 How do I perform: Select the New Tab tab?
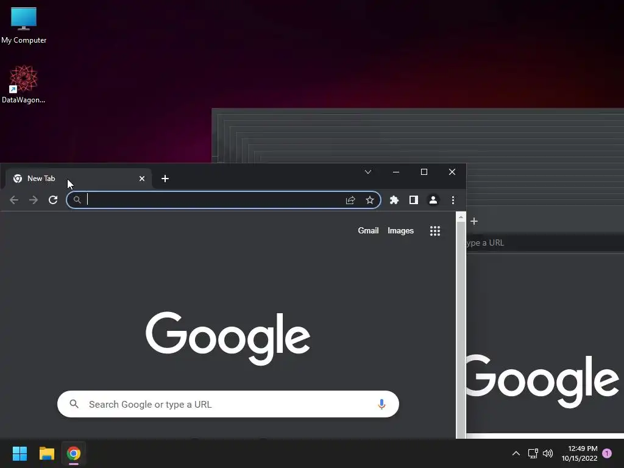click(x=77, y=179)
